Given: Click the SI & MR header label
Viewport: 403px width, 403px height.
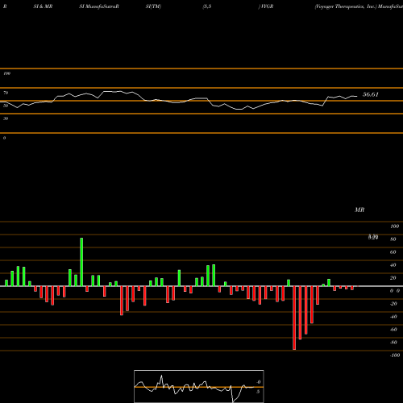Looking at the screenshot, I should [43, 6].
